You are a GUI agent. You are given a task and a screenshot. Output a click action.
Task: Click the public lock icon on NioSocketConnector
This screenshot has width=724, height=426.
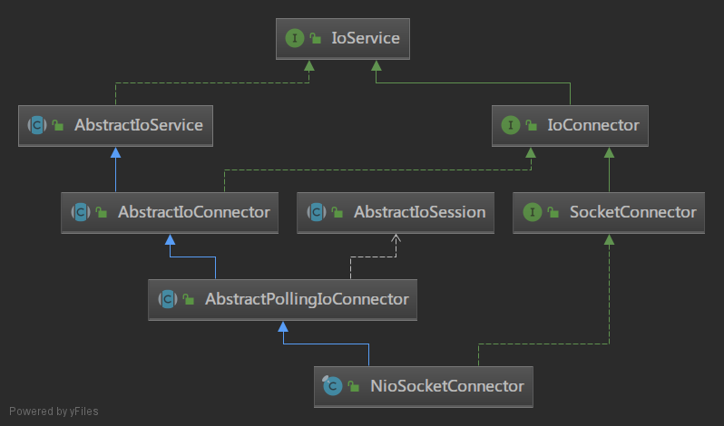point(354,387)
